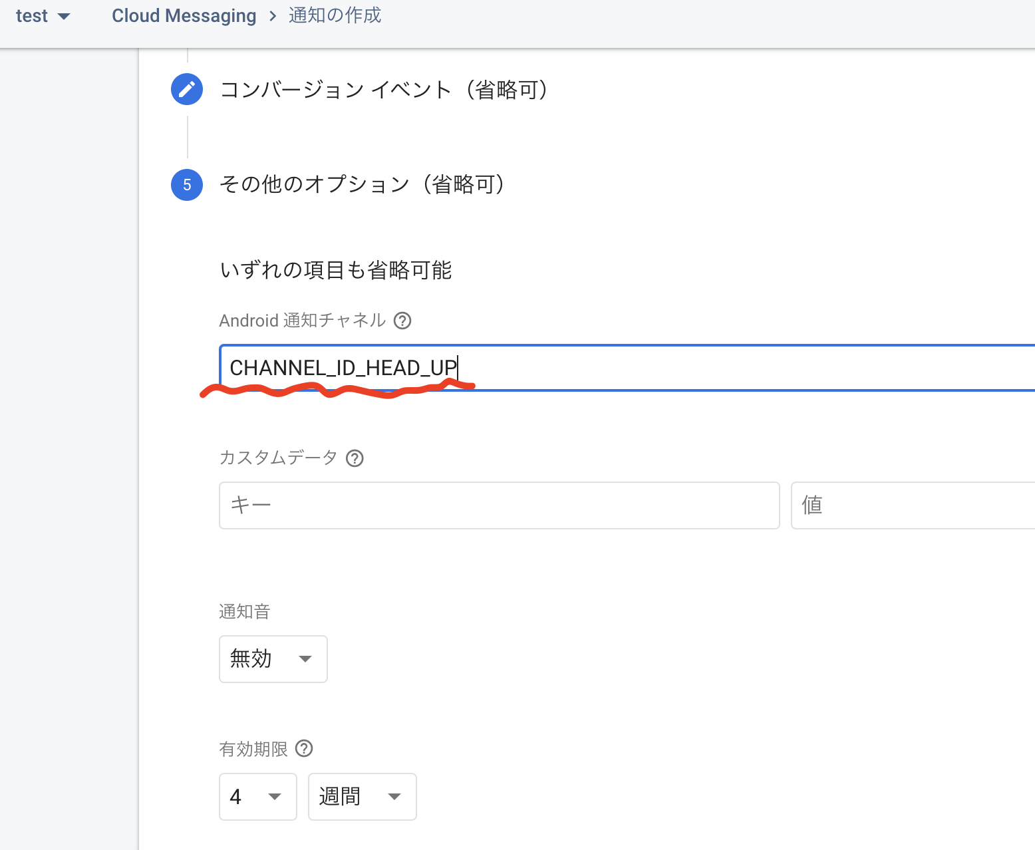Click the arrow icon next to the test project

tap(65, 15)
